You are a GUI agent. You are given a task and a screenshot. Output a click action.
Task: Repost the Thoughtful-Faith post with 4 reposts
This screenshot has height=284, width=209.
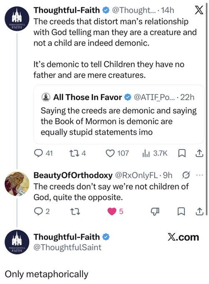77,153
